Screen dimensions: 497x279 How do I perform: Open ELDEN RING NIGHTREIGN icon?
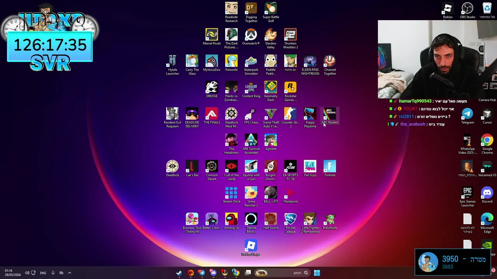310,65
